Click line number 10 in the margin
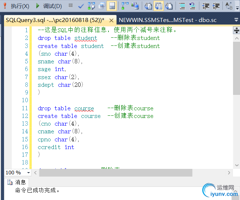The width and height of the screenshot is (240, 200). coord(25,100)
